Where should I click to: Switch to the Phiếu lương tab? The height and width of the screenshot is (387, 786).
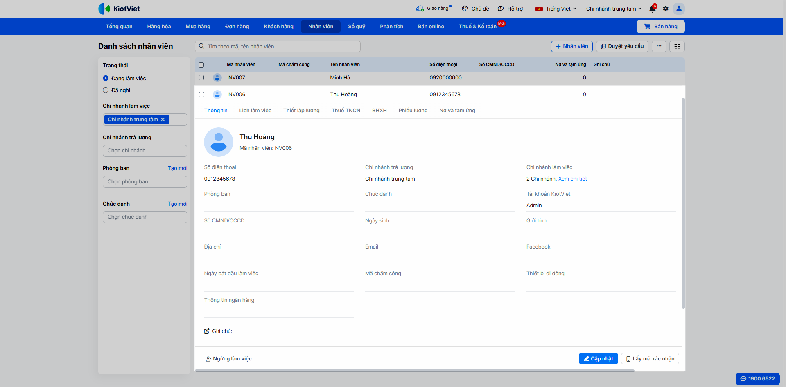tap(413, 111)
